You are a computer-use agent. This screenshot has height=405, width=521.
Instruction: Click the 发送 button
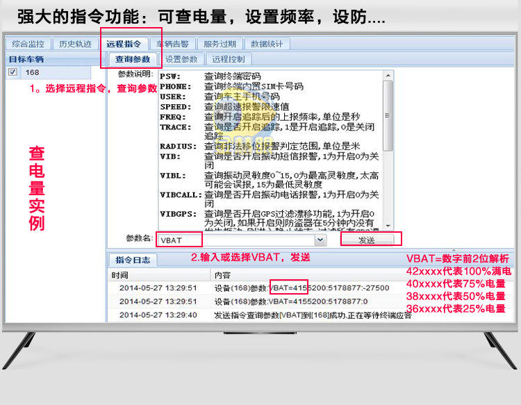point(367,240)
